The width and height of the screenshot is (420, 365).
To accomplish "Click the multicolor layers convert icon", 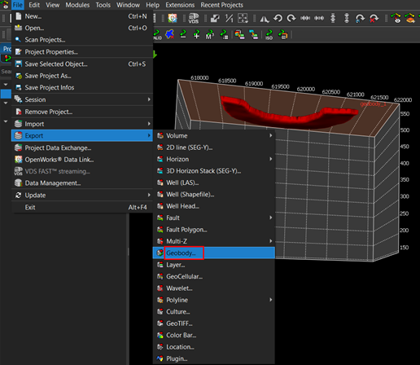I will coord(239,34).
